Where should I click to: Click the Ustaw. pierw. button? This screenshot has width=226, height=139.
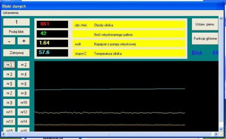pyautogui.click(x=205, y=24)
